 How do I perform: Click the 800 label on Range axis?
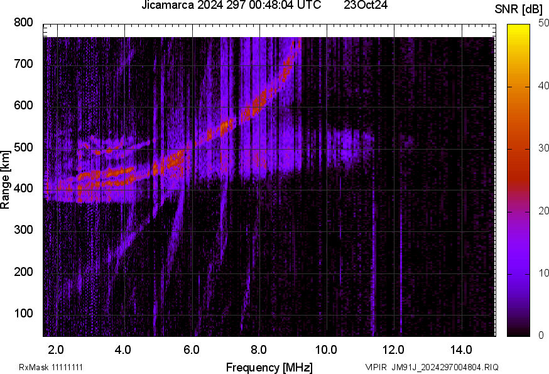[x=23, y=23]
